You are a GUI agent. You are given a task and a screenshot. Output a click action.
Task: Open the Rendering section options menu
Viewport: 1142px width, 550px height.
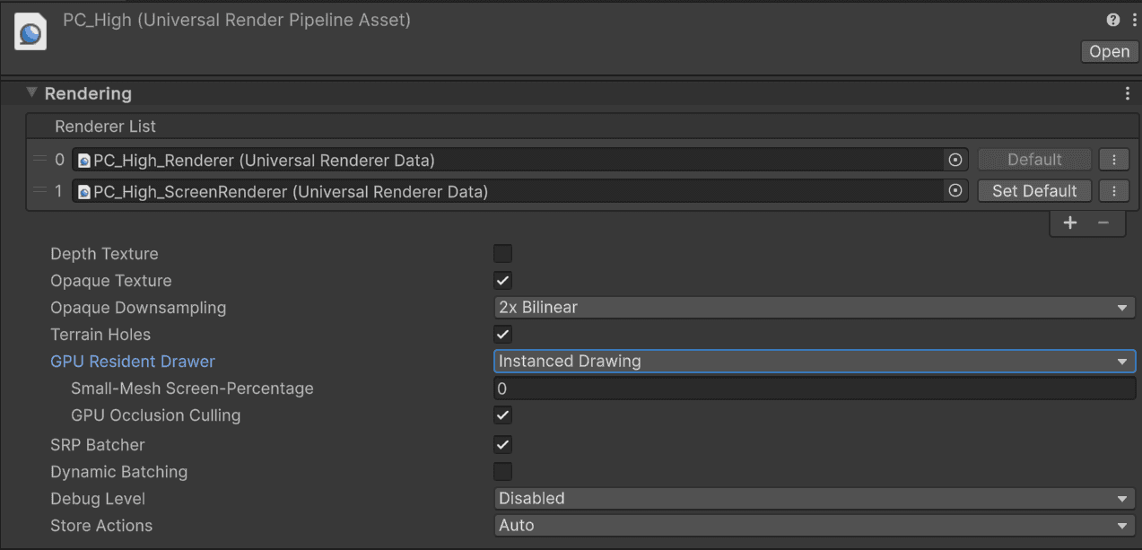click(x=1128, y=92)
